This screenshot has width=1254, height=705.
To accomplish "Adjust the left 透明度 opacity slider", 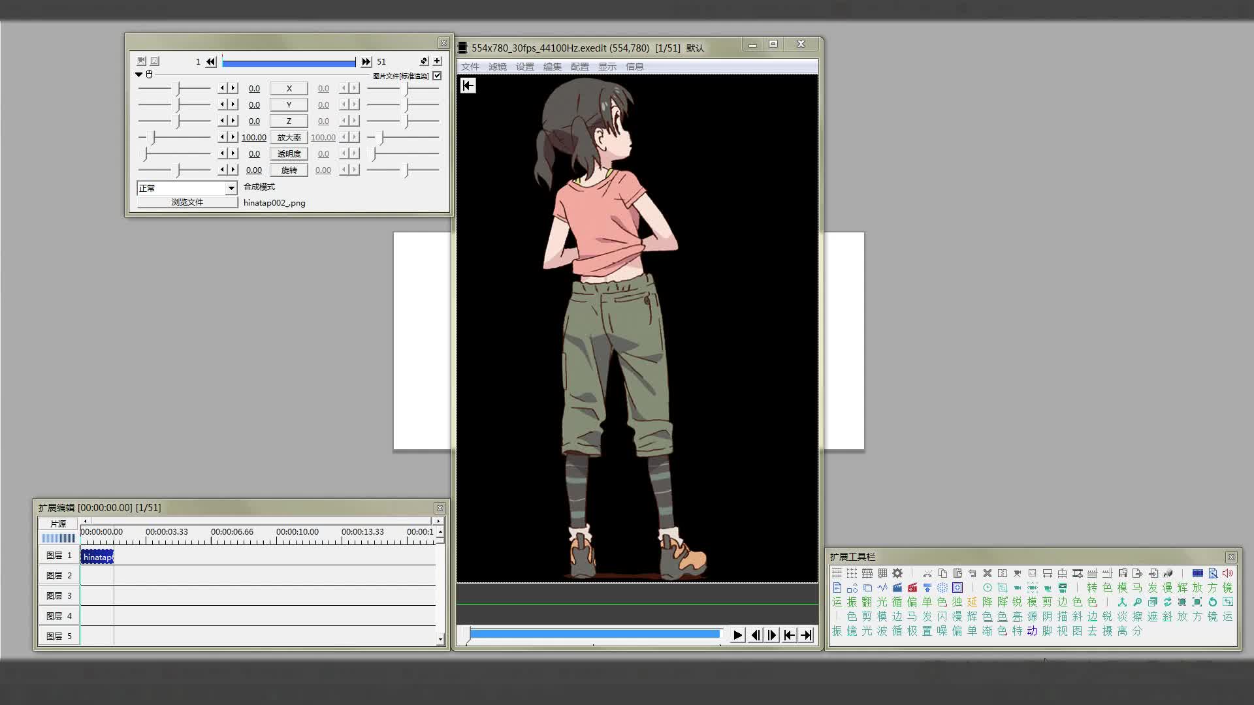I will coord(174,153).
